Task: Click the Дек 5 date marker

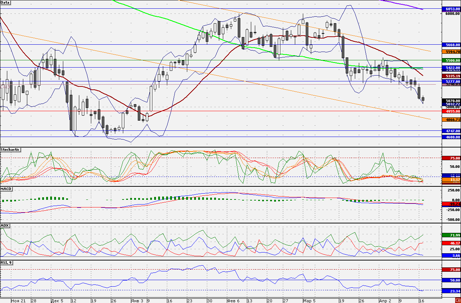Action: [x=57, y=301]
